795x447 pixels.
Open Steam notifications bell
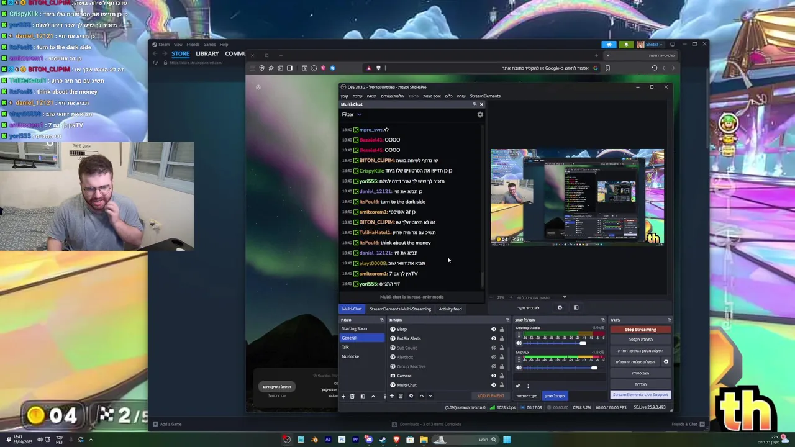(x=626, y=45)
